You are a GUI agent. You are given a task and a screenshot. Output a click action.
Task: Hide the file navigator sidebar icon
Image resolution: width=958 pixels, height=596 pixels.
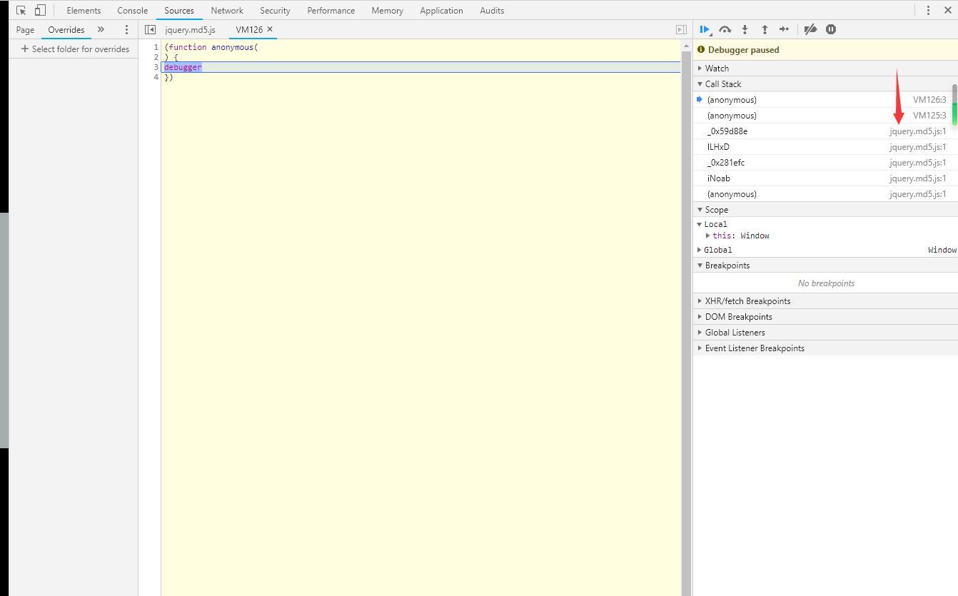tap(150, 29)
